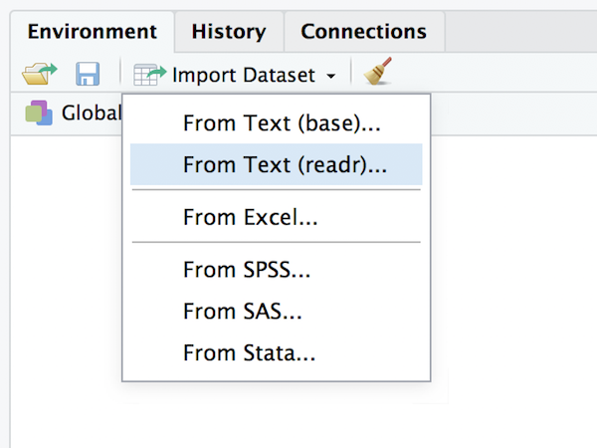597x448 pixels.
Task: Click the Import Dataset label
Action: [244, 75]
